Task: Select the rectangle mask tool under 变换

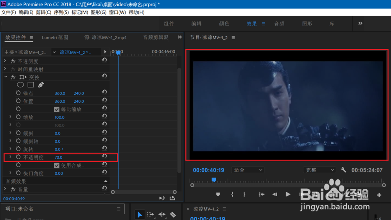Action: tap(30, 85)
